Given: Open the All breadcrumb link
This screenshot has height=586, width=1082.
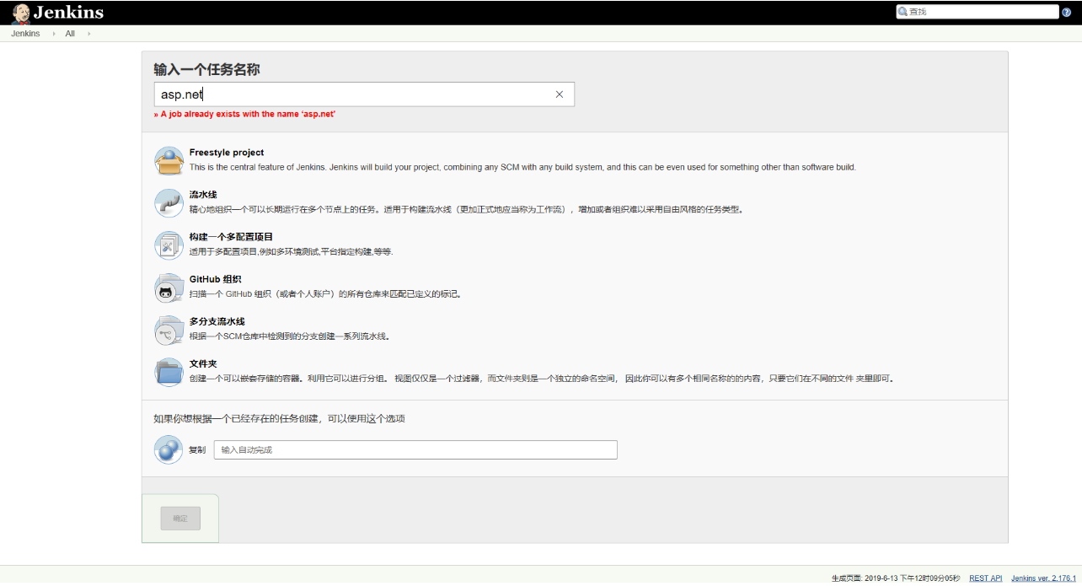Looking at the screenshot, I should click(x=70, y=34).
